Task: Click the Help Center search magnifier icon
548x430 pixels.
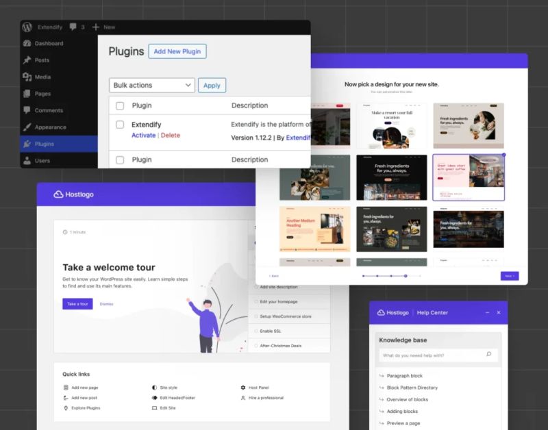Action: (x=489, y=354)
